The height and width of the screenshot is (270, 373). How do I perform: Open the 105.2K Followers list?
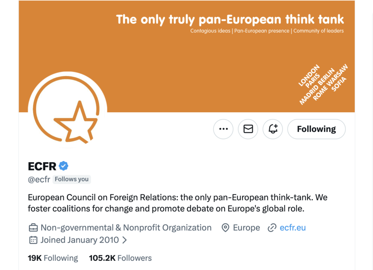coord(120,258)
